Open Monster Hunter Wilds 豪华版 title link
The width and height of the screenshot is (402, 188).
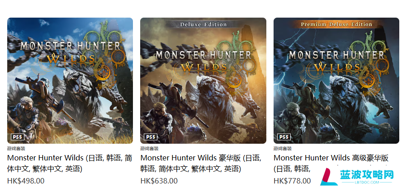click(201, 163)
